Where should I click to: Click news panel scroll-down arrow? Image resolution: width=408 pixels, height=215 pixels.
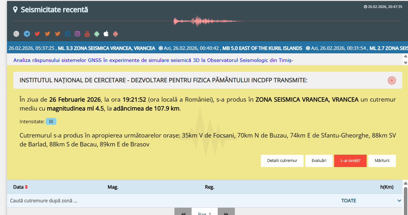point(405,63)
